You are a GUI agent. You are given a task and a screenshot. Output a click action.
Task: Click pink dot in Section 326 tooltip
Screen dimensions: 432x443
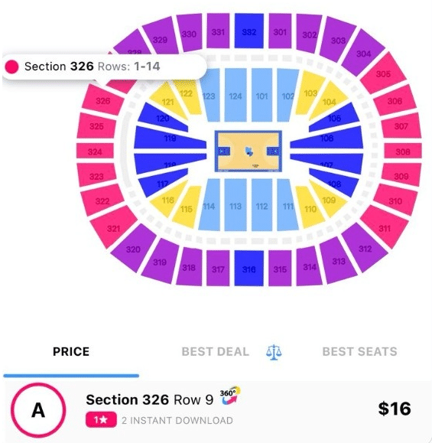pyautogui.click(x=11, y=67)
